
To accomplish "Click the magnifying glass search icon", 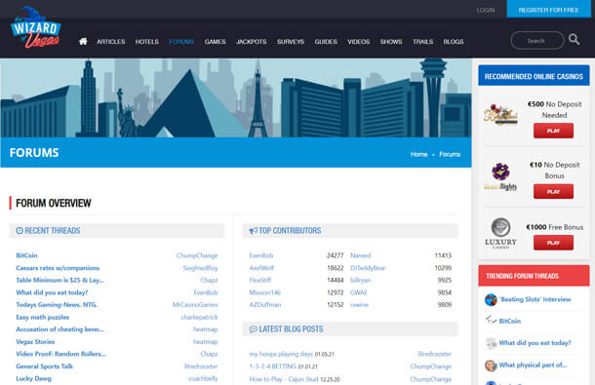I will coord(574,39).
